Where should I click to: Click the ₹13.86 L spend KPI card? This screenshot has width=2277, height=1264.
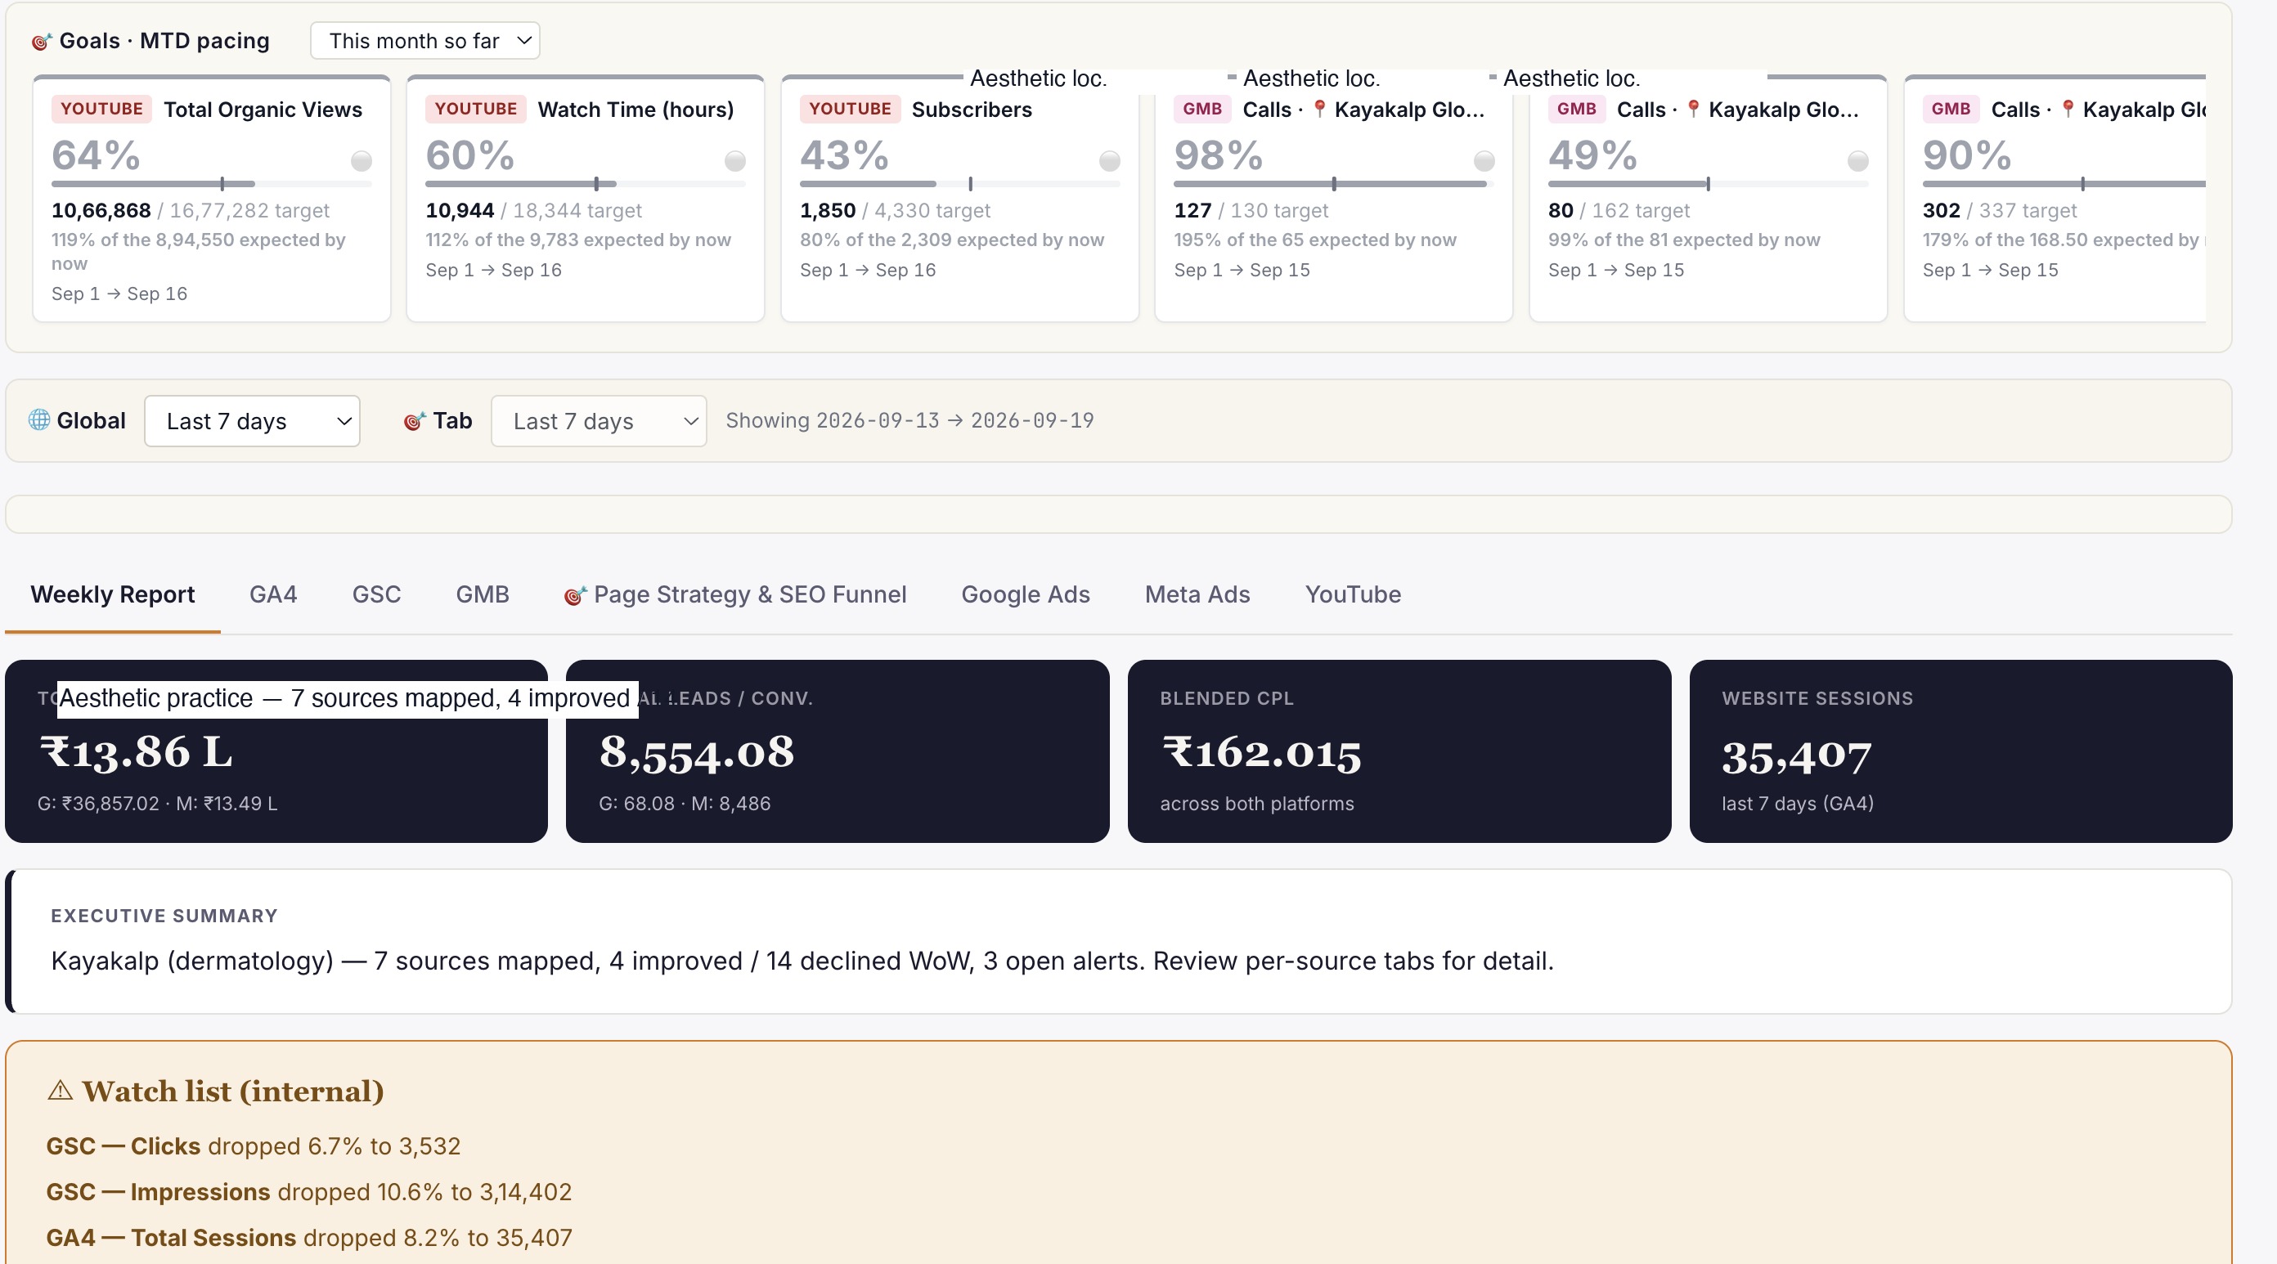(x=276, y=751)
